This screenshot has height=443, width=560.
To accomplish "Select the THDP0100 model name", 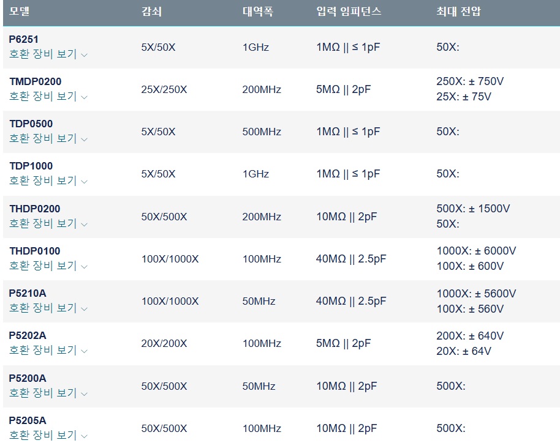I will tap(35, 251).
